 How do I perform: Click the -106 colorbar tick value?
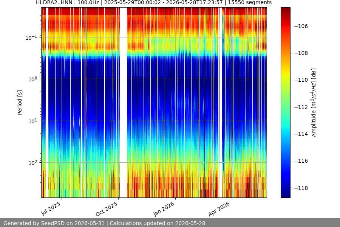[301, 26]
